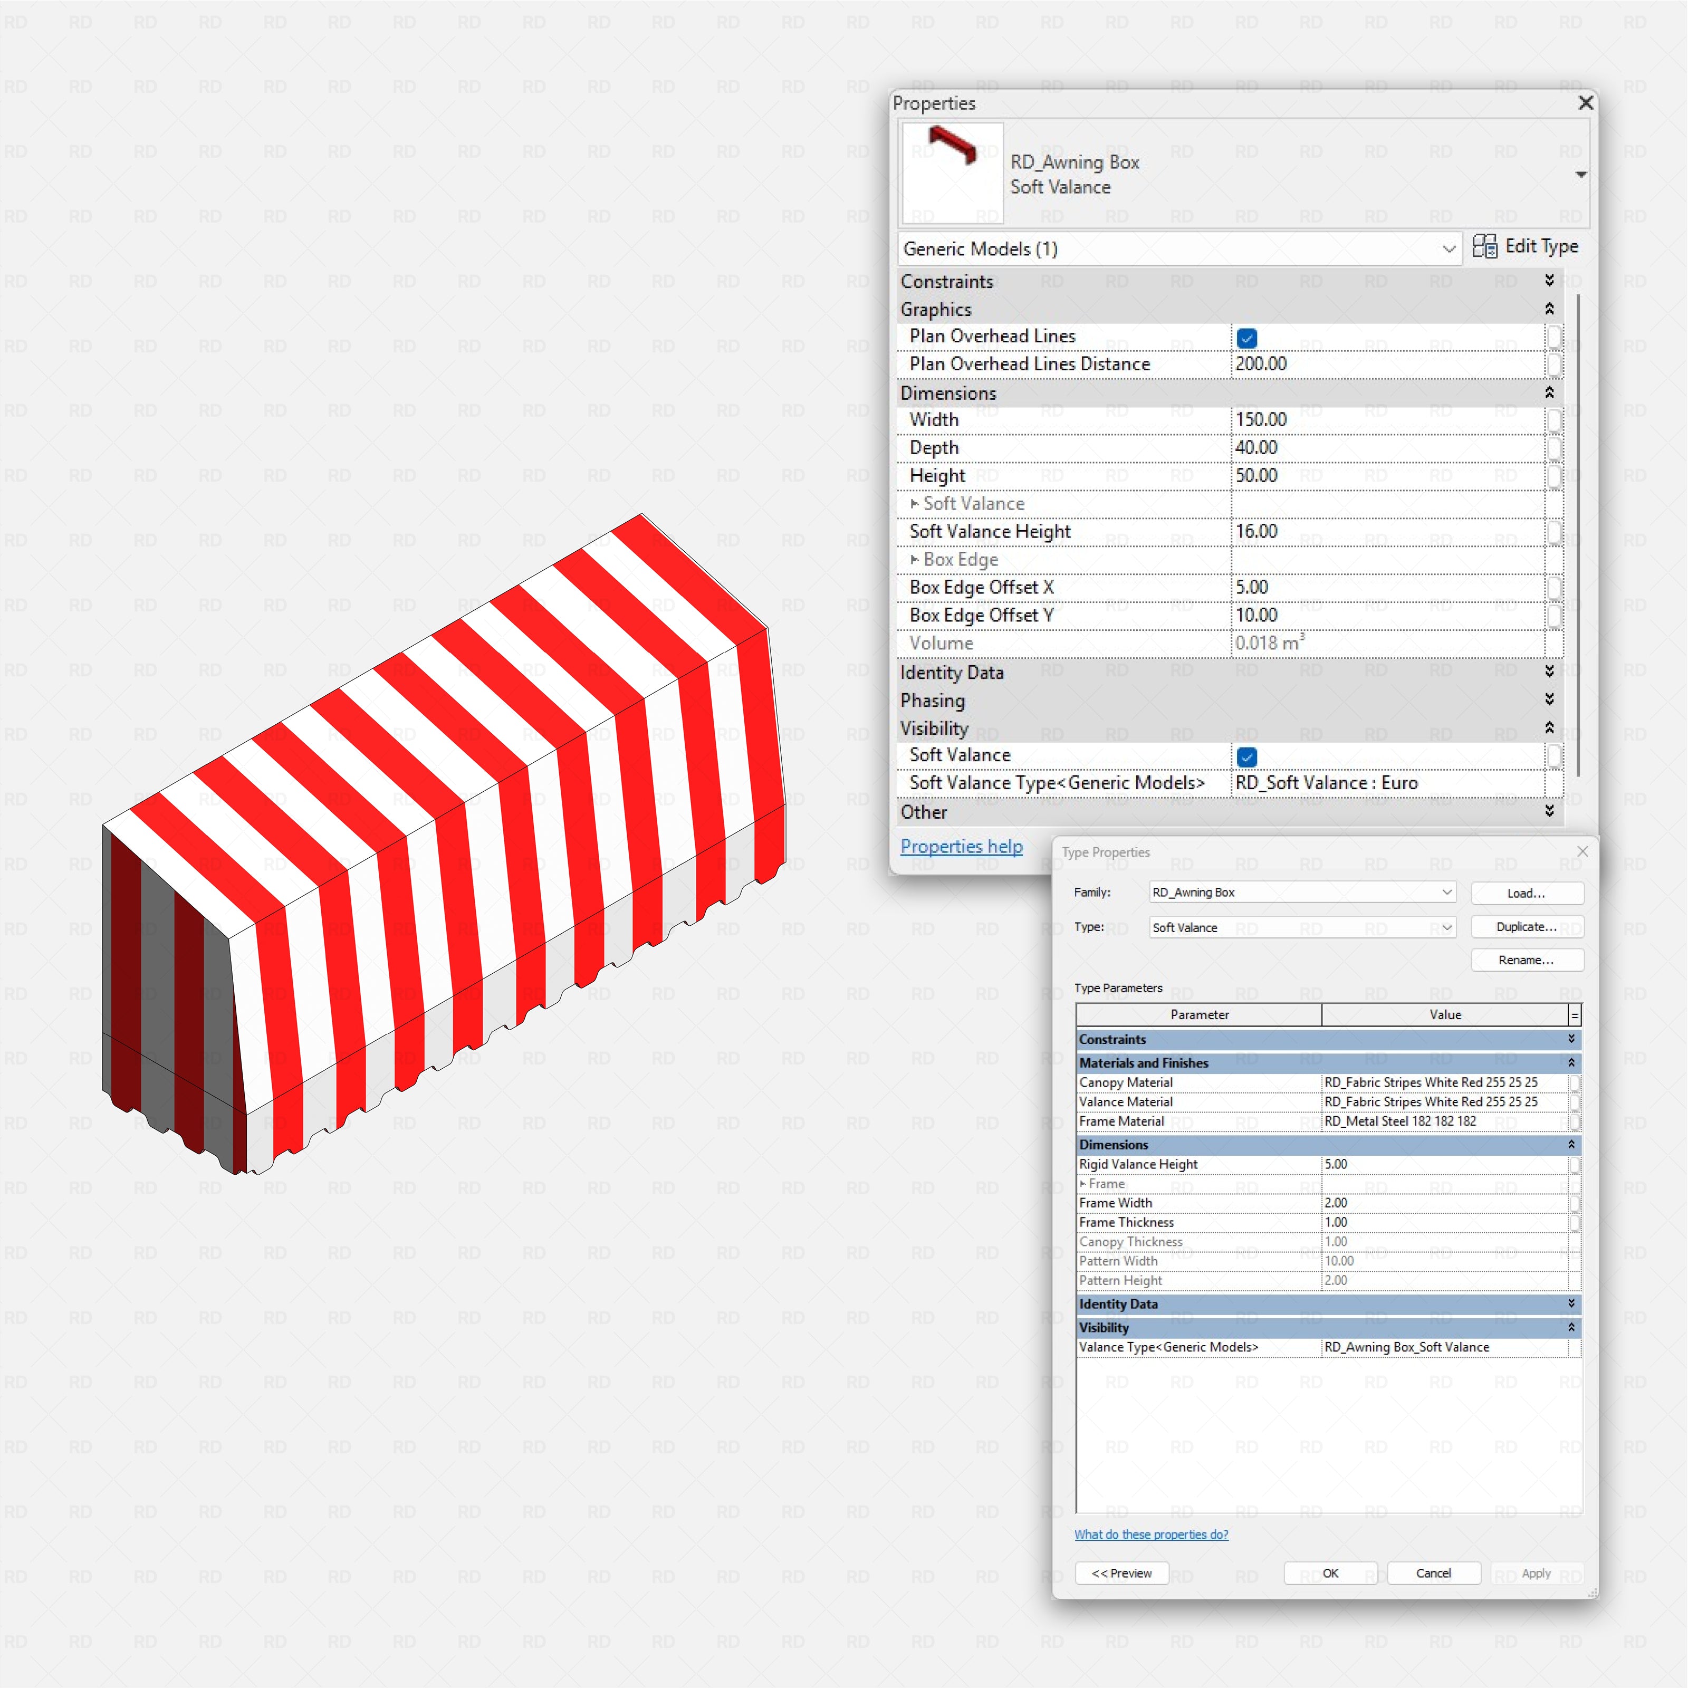
Task: Click the Width value 150.00
Action: point(1387,419)
